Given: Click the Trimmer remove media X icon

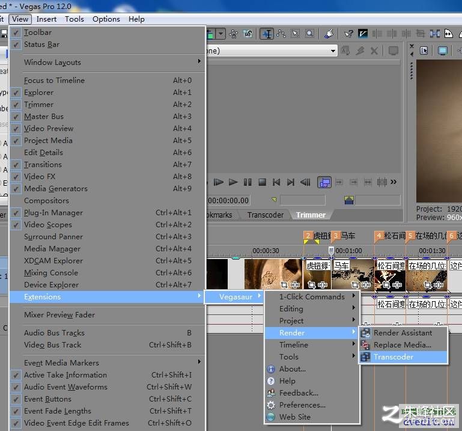Looking at the screenshot, I should tap(374, 51).
